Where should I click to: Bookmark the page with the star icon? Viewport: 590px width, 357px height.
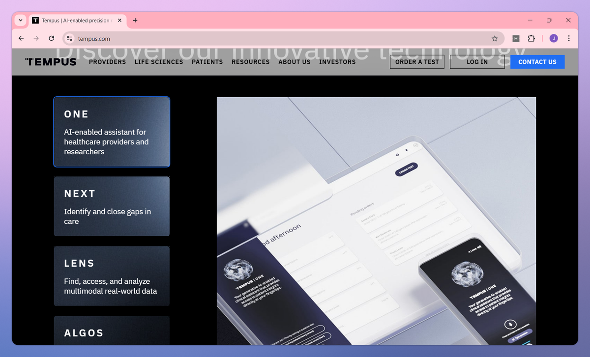pyautogui.click(x=495, y=38)
